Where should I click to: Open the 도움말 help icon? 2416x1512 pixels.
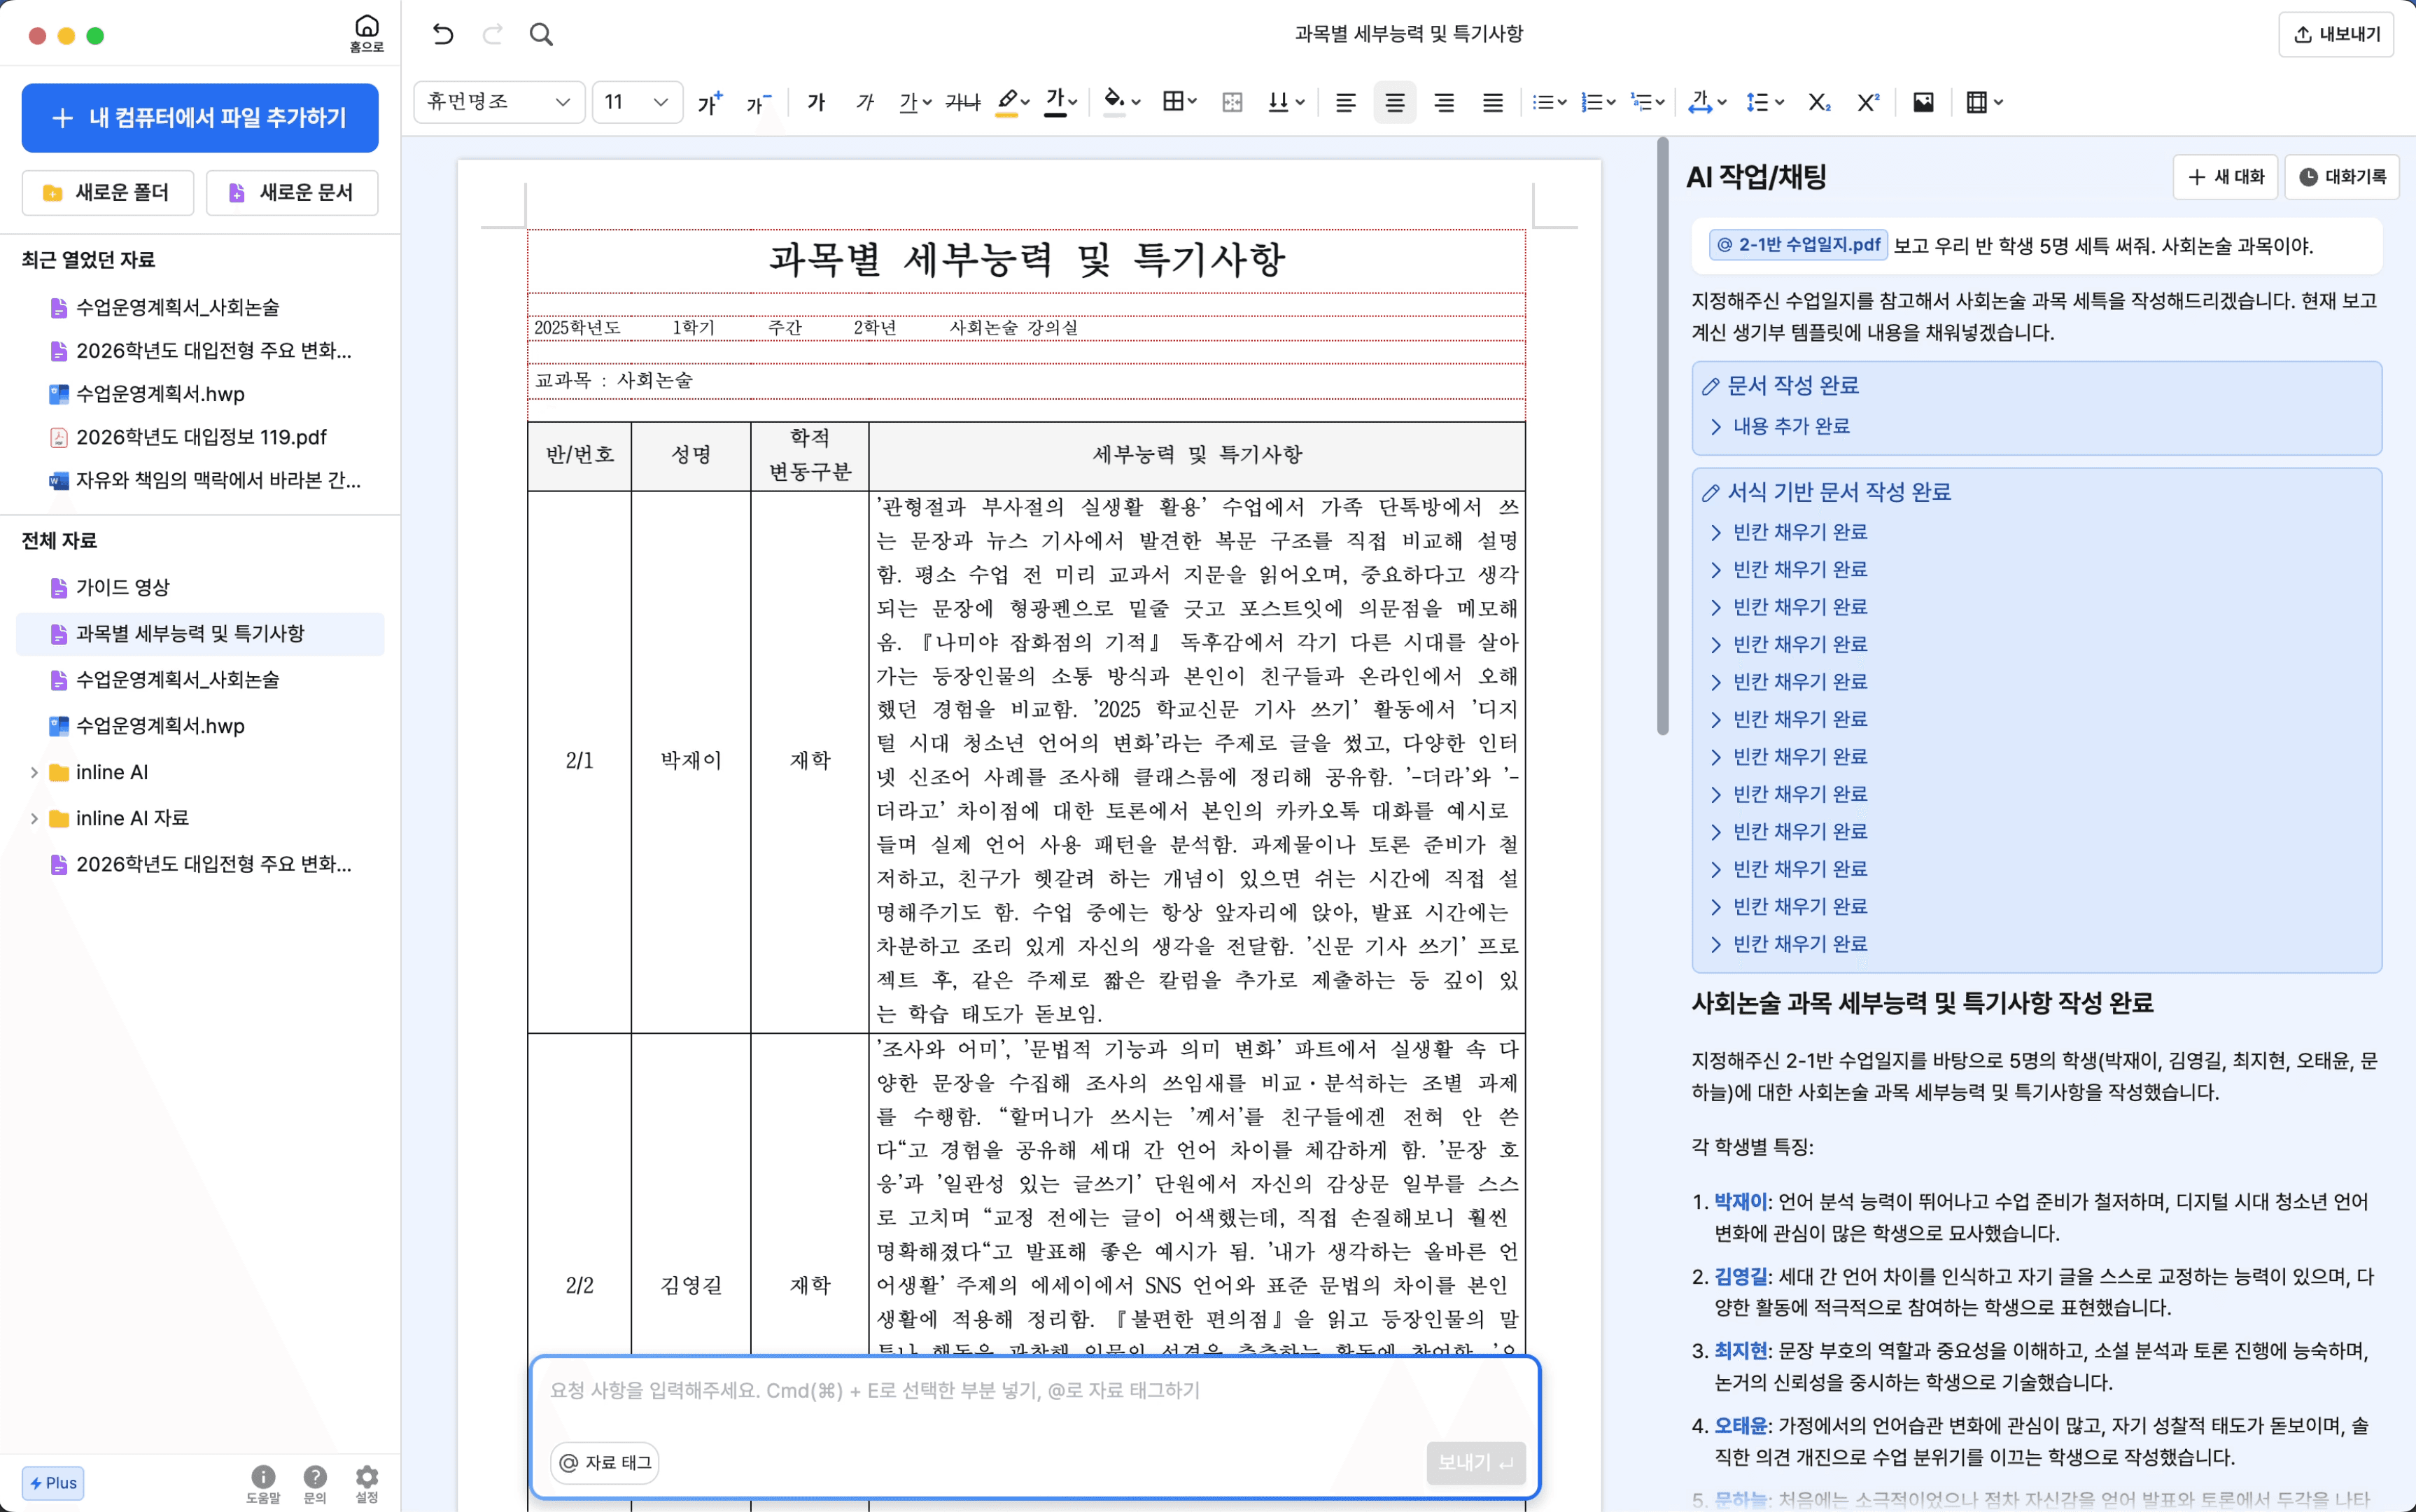(263, 1484)
